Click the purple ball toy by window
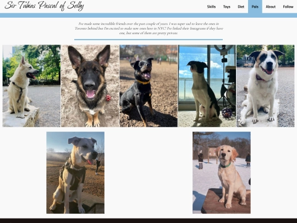 pos(227,113)
